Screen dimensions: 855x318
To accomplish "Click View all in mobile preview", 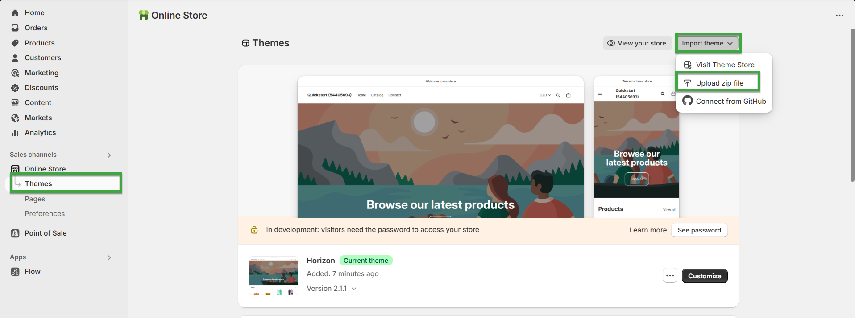I will click(x=669, y=210).
